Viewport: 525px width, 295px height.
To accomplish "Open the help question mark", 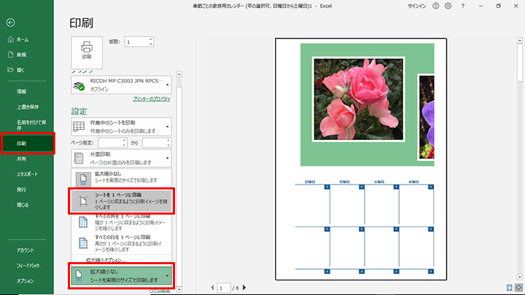I will click(x=463, y=6).
